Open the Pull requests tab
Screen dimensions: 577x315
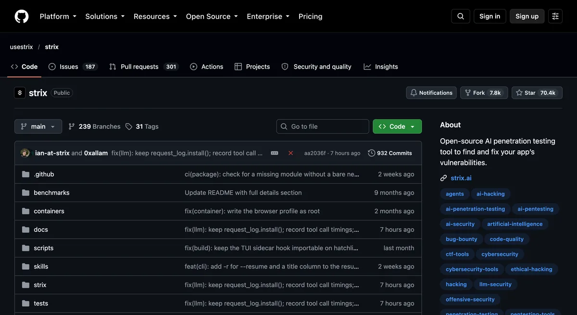144,67
